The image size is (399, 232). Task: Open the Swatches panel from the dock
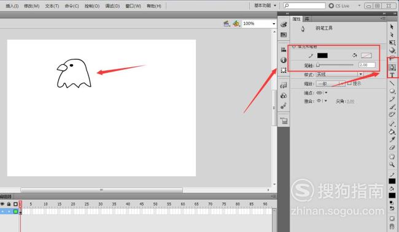pos(284,35)
